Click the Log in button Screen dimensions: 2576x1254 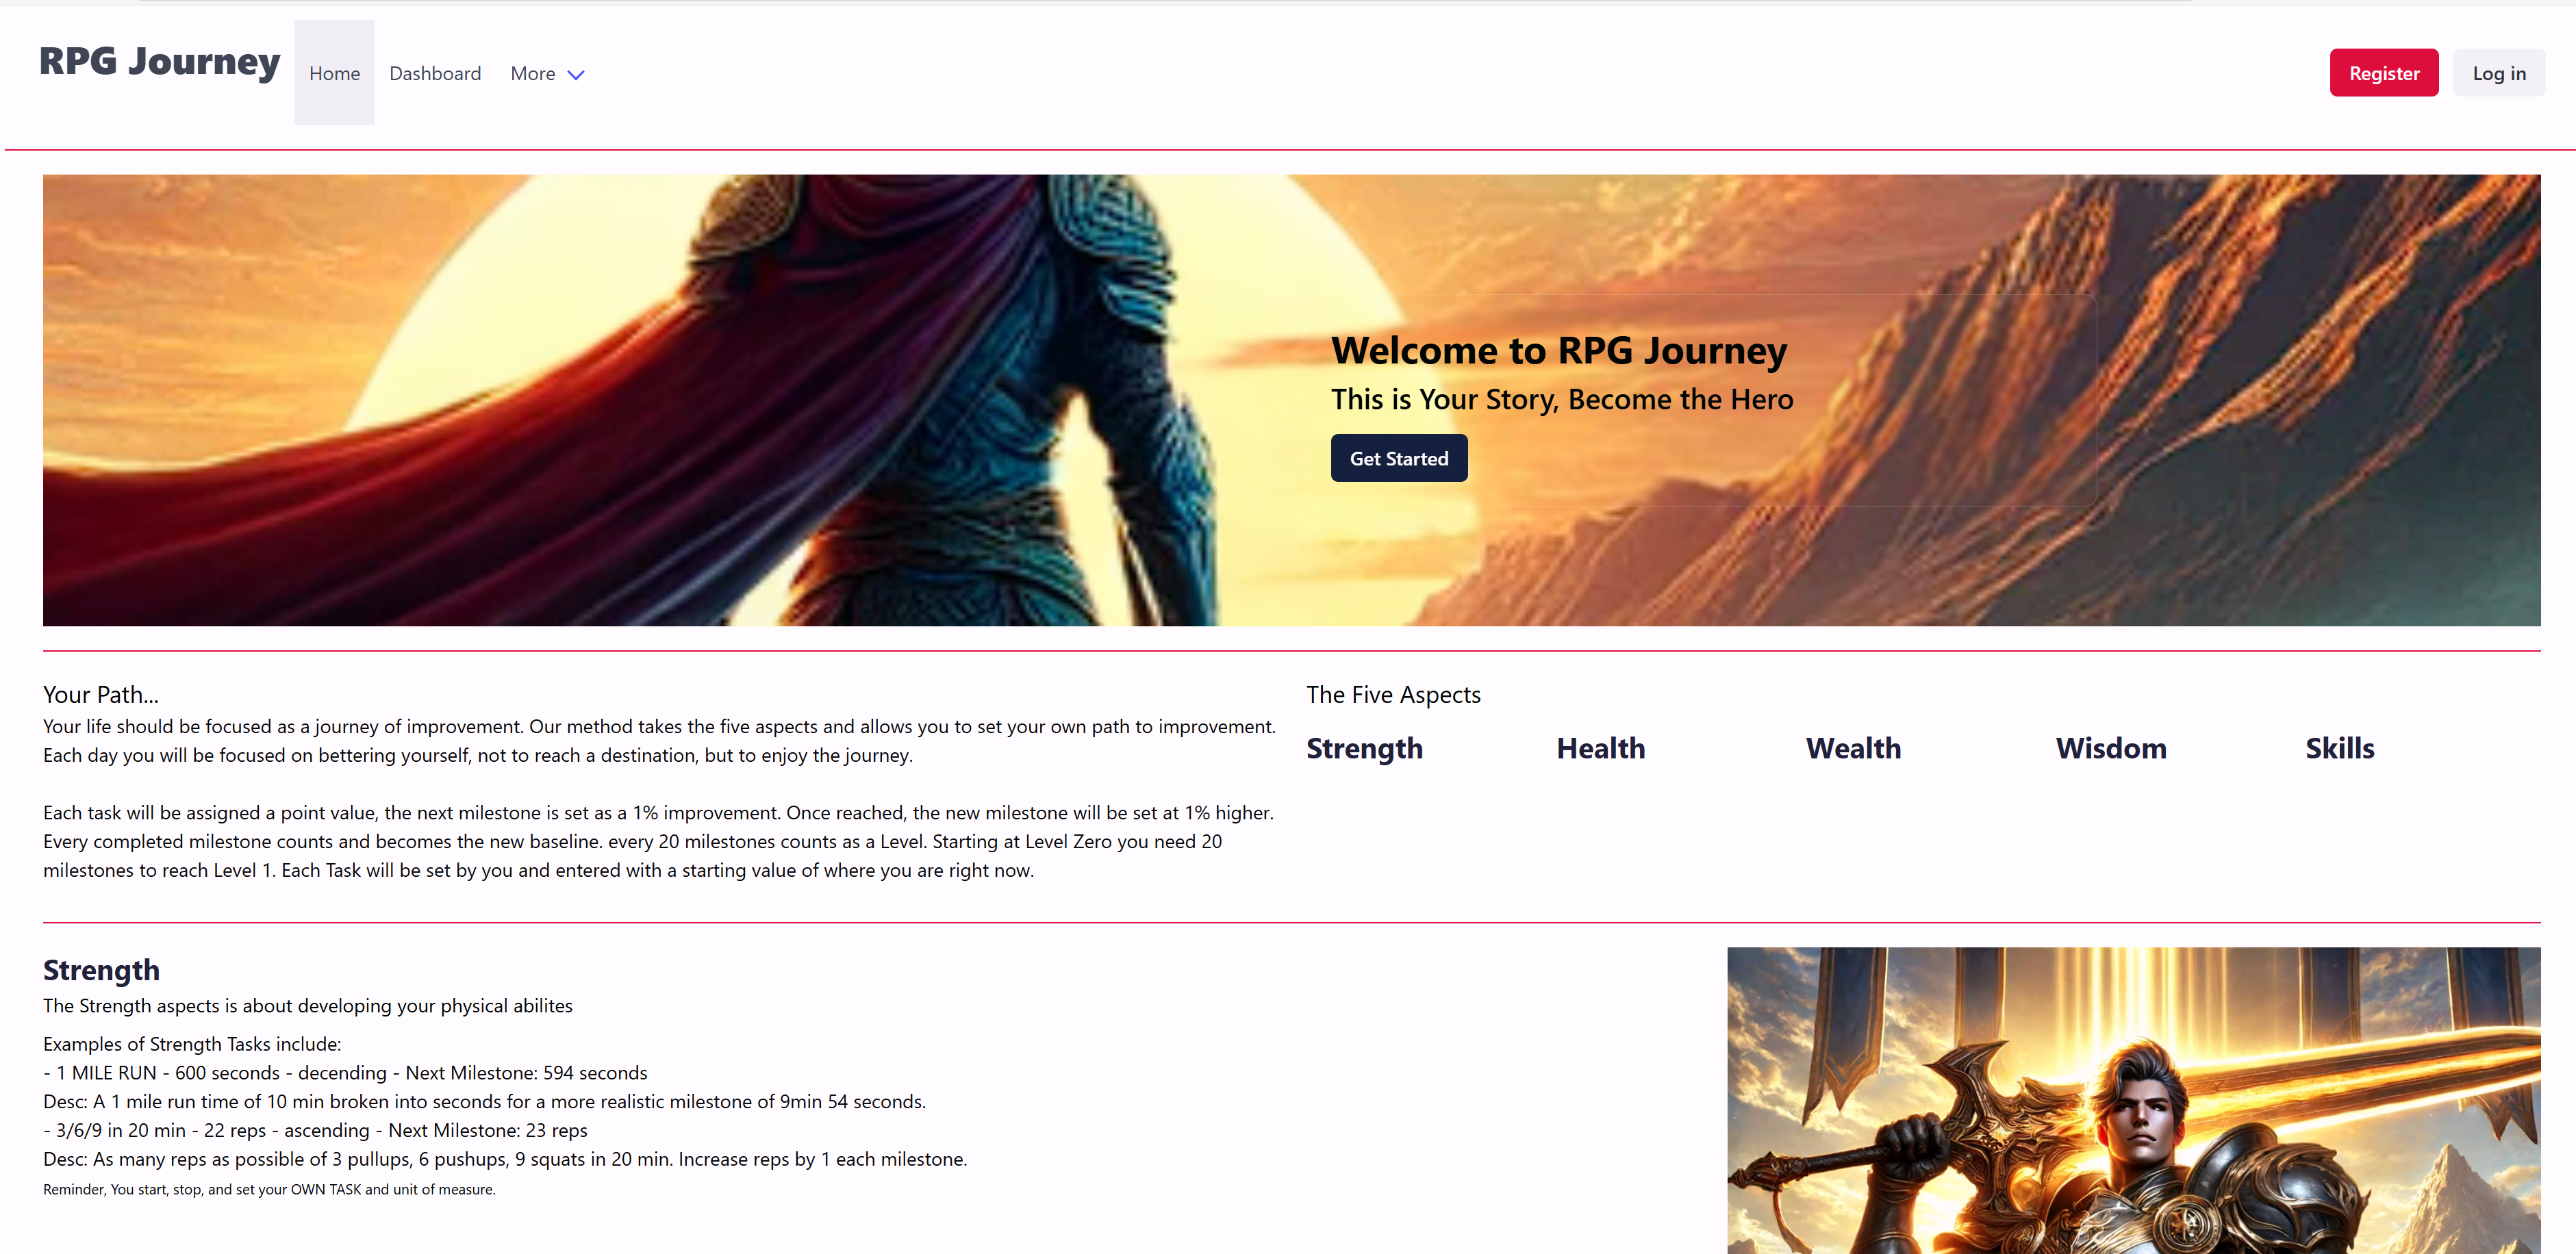2498,73
